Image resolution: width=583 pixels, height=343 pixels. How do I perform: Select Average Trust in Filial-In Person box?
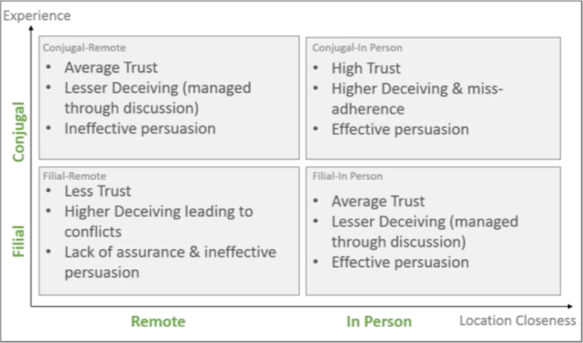379,201
